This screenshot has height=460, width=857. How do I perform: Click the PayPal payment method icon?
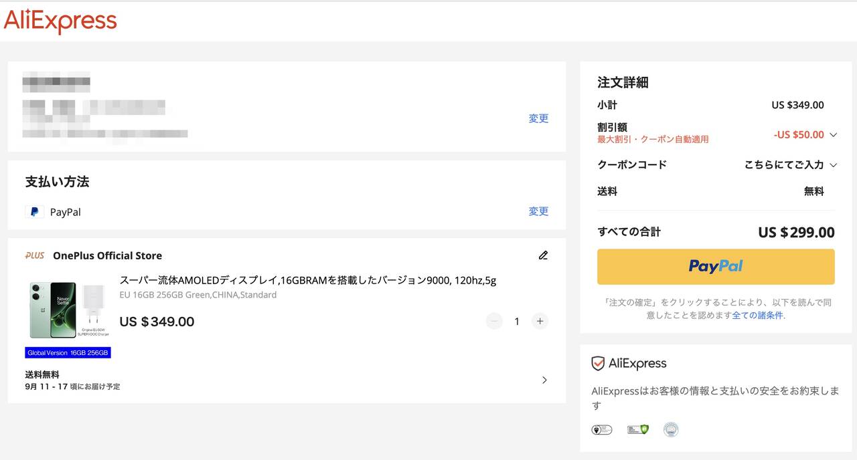click(34, 212)
